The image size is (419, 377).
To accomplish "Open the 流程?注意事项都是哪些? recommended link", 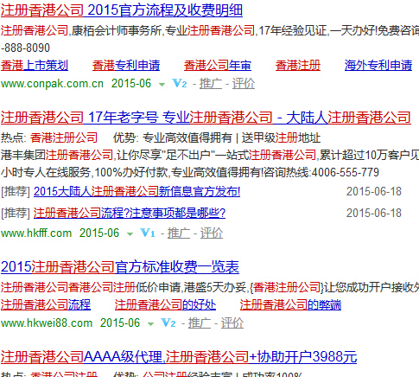I will tap(130, 213).
